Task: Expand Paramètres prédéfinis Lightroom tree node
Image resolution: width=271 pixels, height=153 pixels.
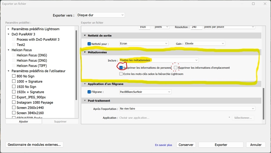Action: (x=8, y=29)
